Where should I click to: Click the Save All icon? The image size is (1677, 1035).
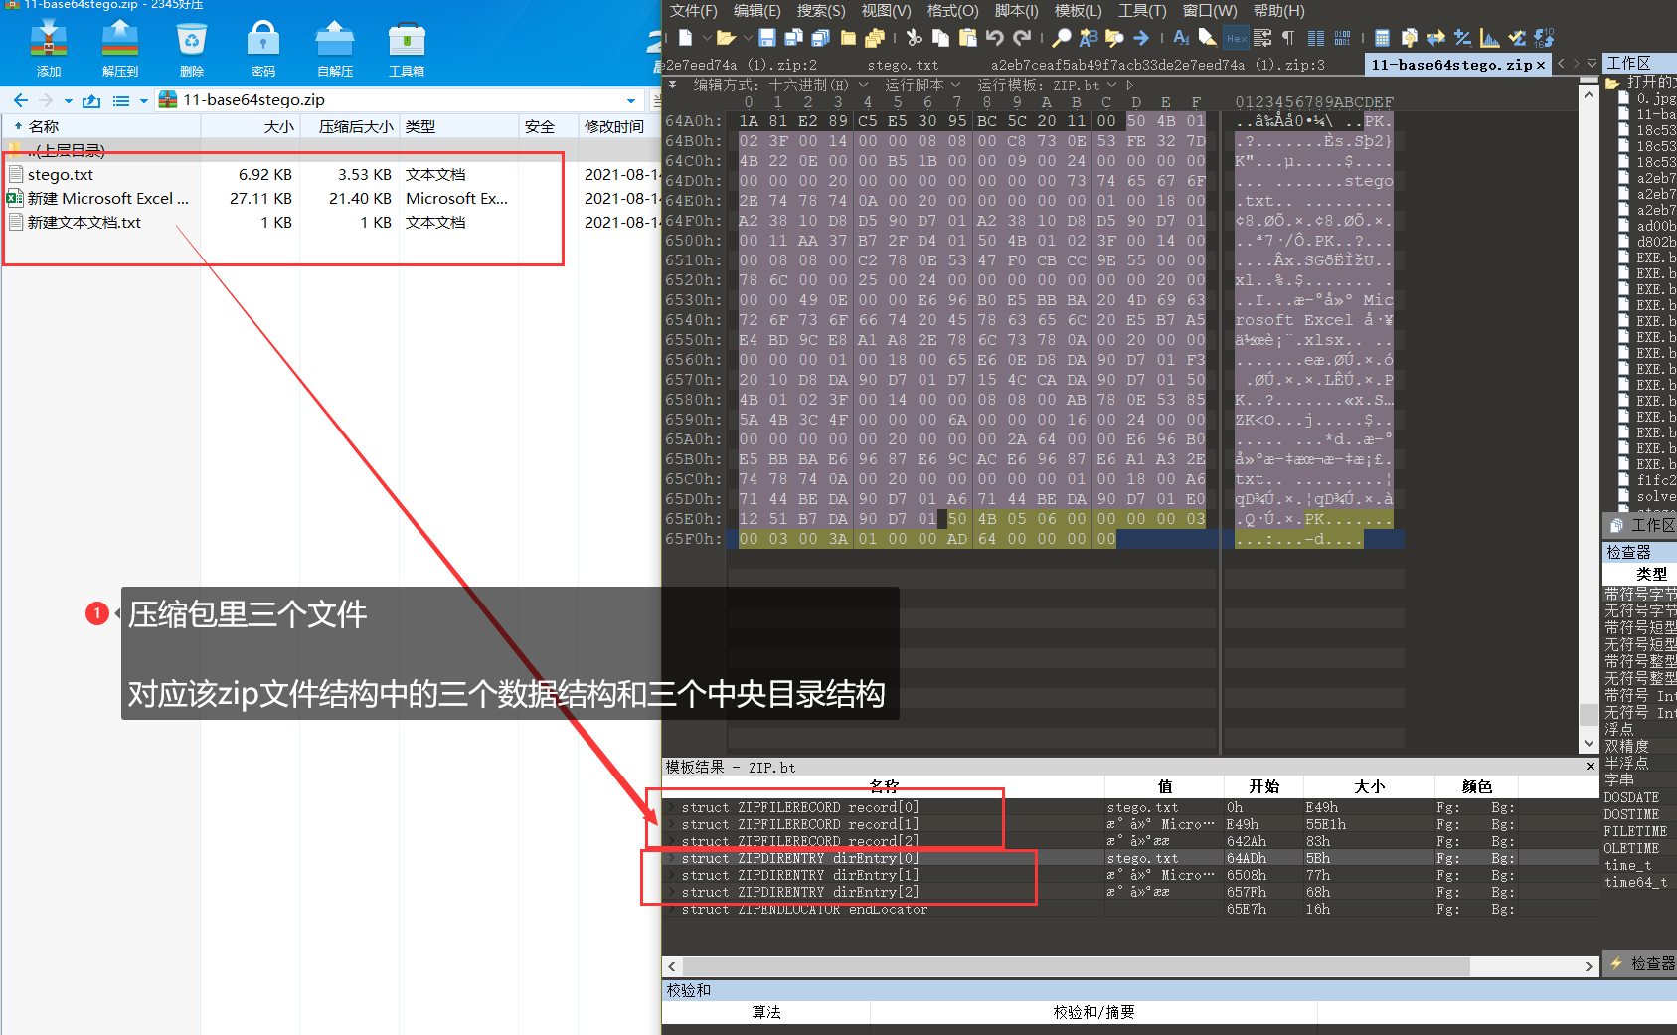click(x=821, y=38)
